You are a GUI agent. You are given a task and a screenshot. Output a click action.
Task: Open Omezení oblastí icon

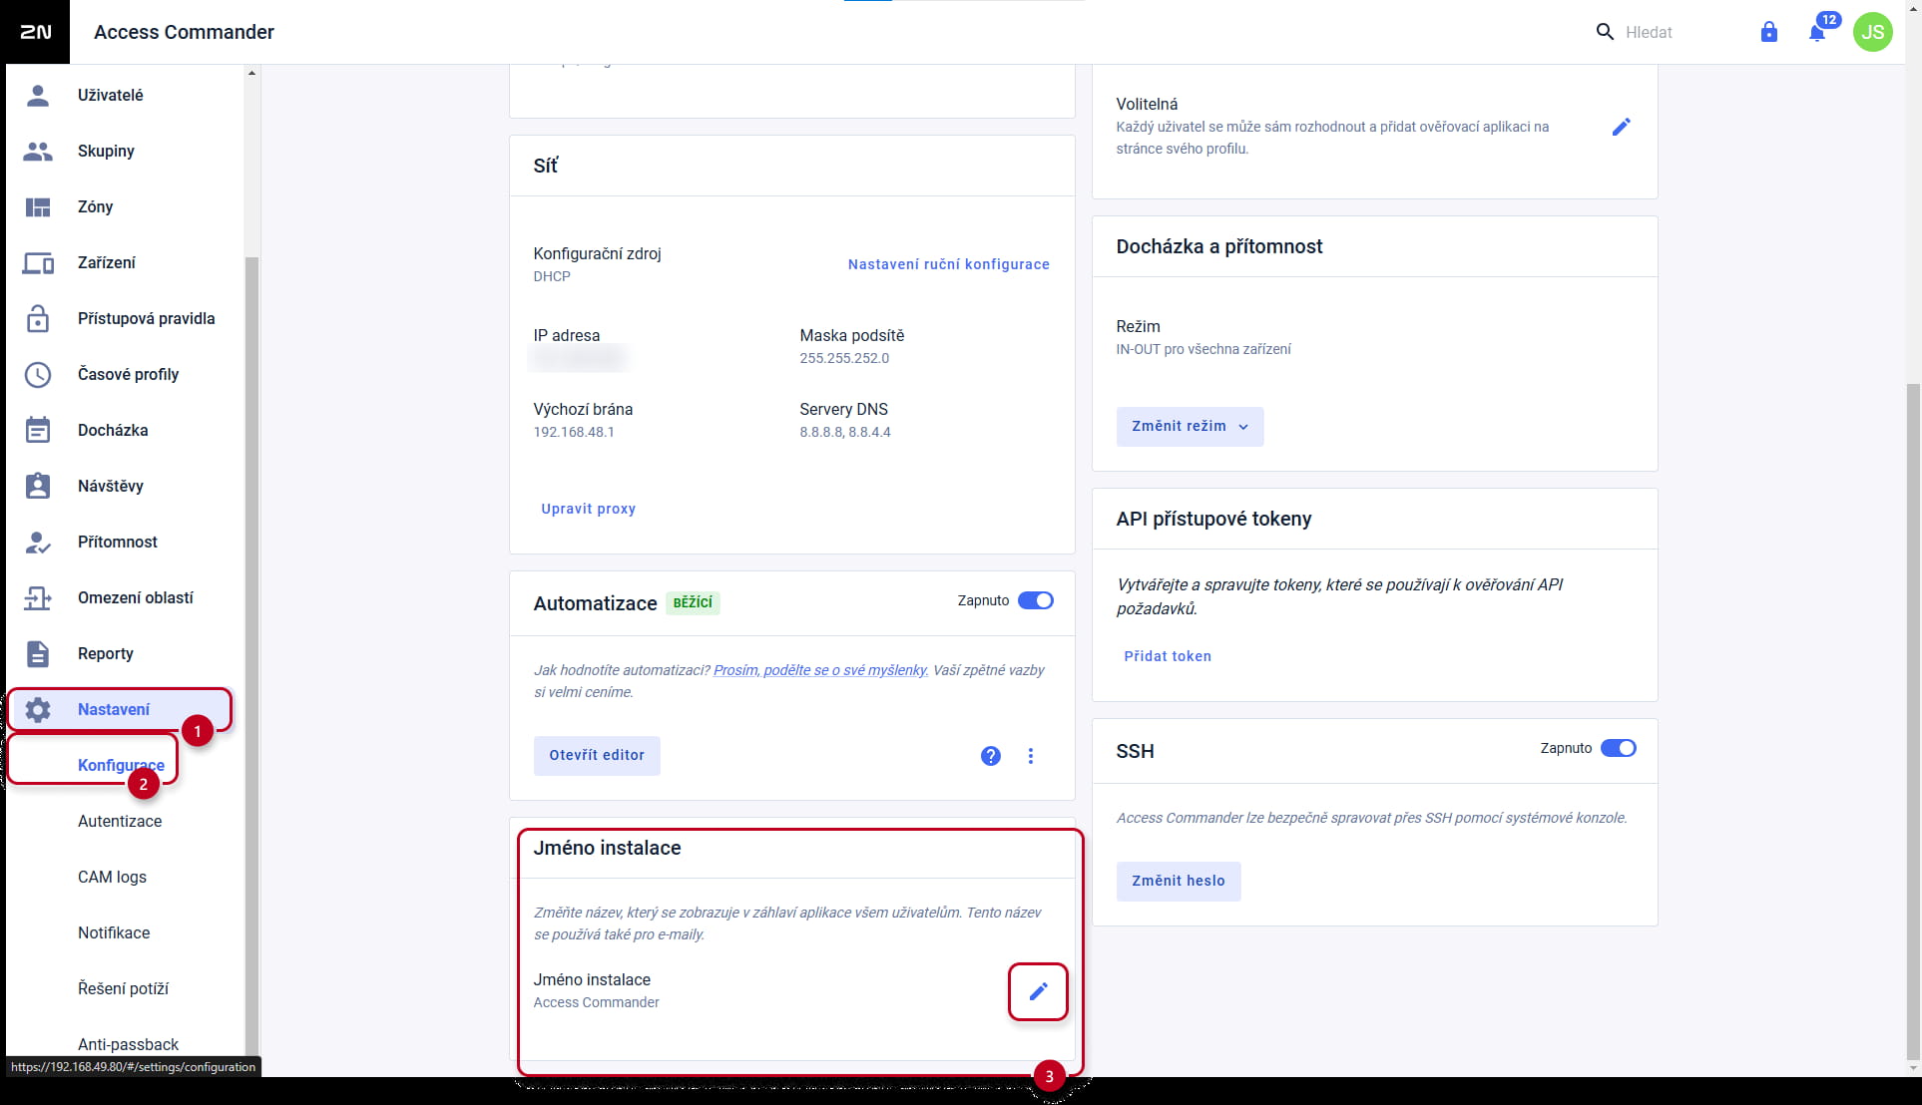coord(38,597)
